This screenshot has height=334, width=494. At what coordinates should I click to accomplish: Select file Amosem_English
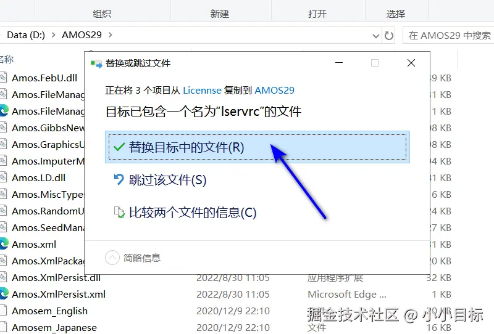[50, 311]
